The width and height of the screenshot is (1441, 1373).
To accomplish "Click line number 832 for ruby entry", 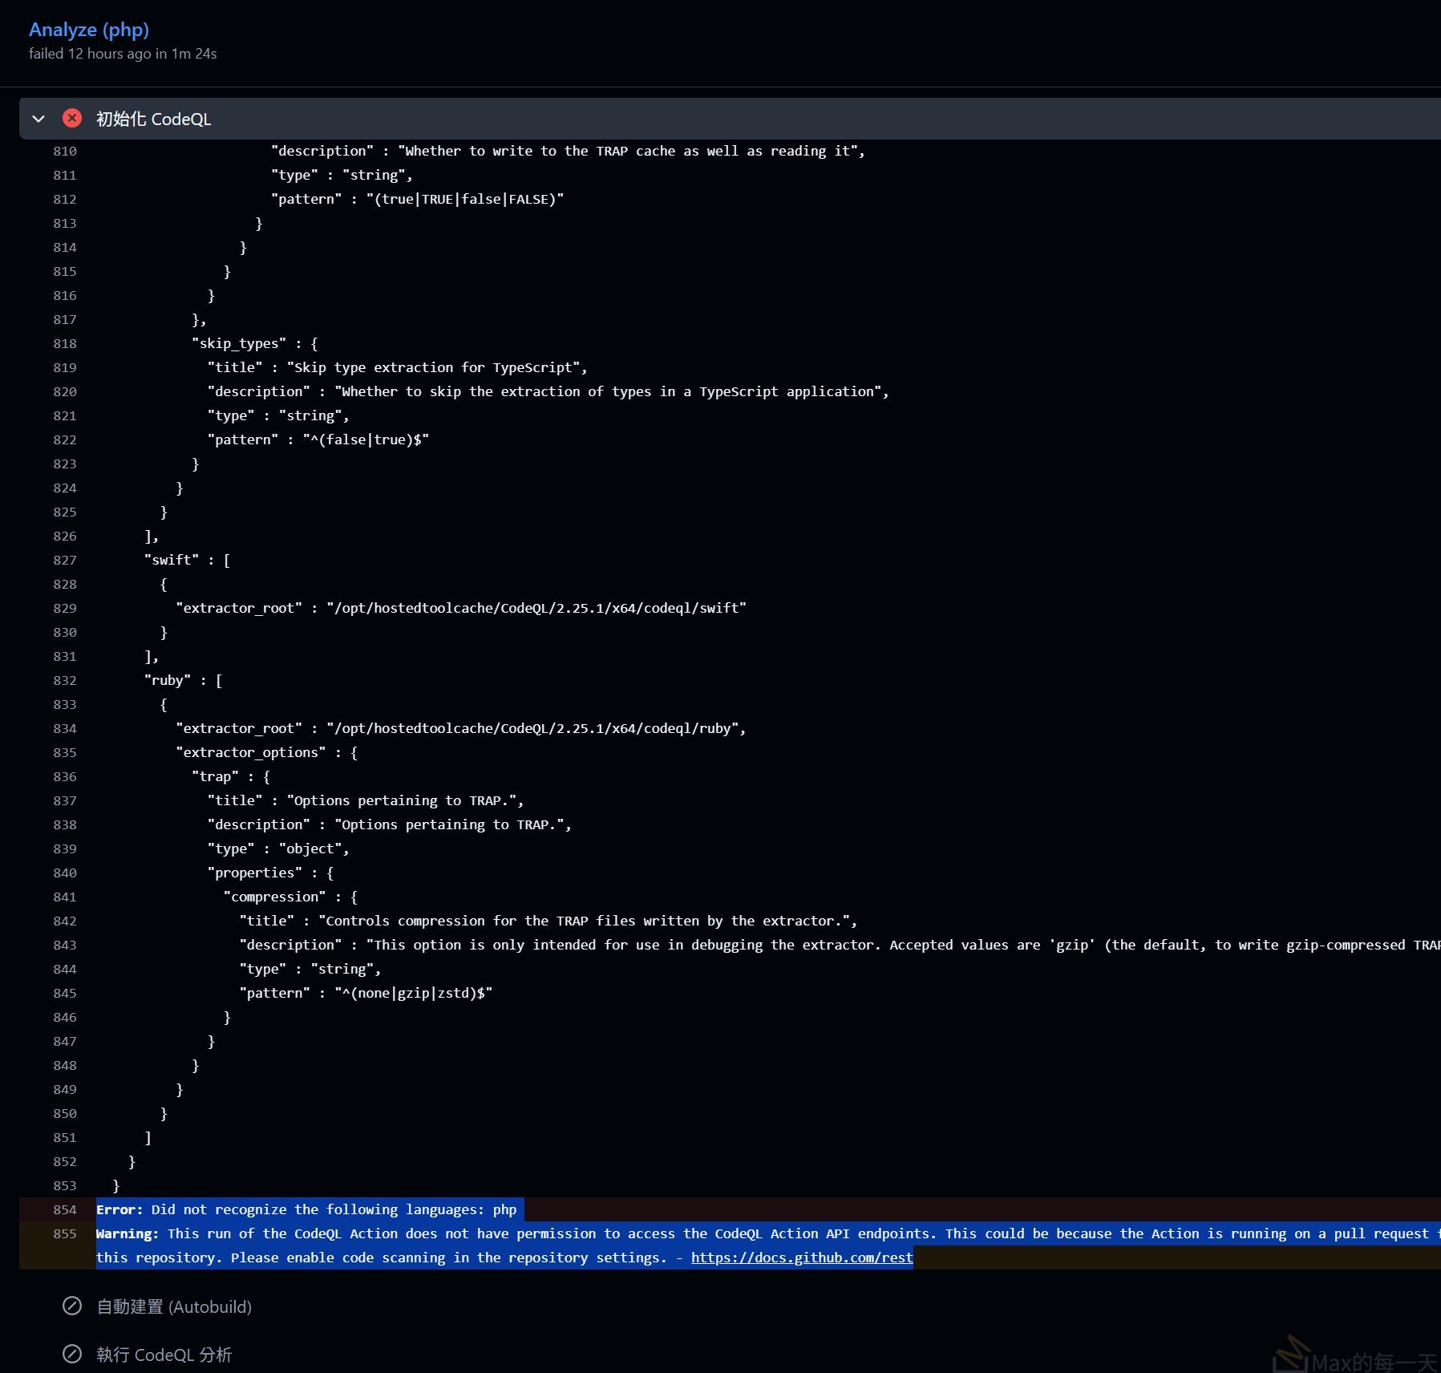I will pos(65,680).
